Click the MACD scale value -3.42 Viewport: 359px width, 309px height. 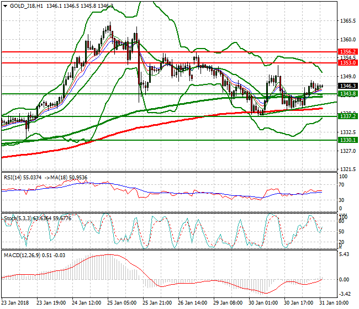tap(345, 294)
